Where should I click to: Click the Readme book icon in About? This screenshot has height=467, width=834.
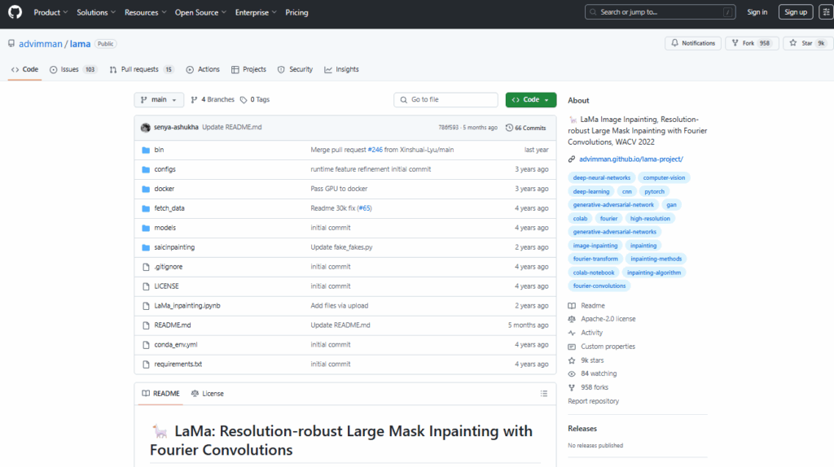(x=572, y=306)
